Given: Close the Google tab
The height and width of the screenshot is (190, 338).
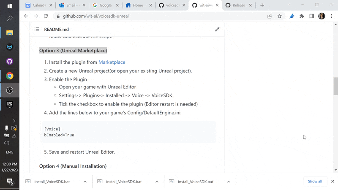Looking at the screenshot, I should (117, 5).
